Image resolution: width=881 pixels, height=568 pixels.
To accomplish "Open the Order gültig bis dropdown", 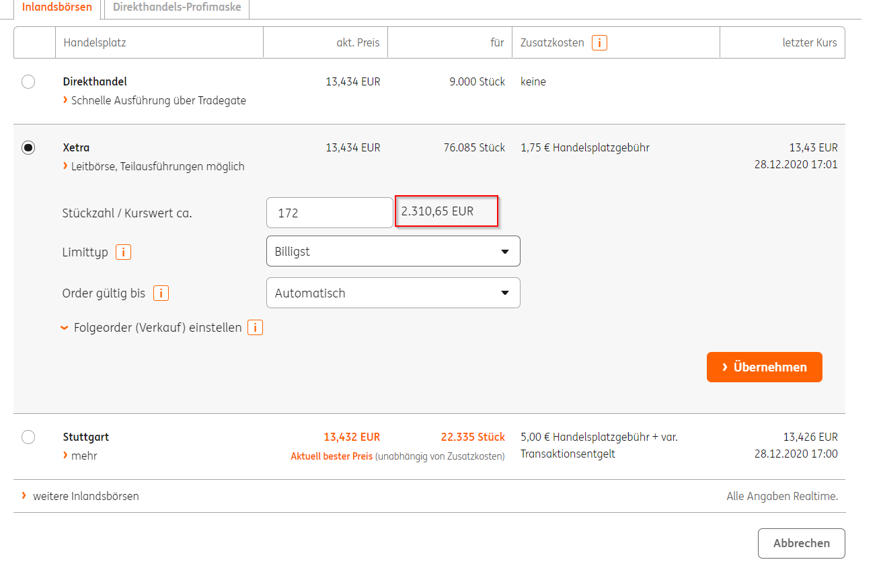I will coord(393,293).
